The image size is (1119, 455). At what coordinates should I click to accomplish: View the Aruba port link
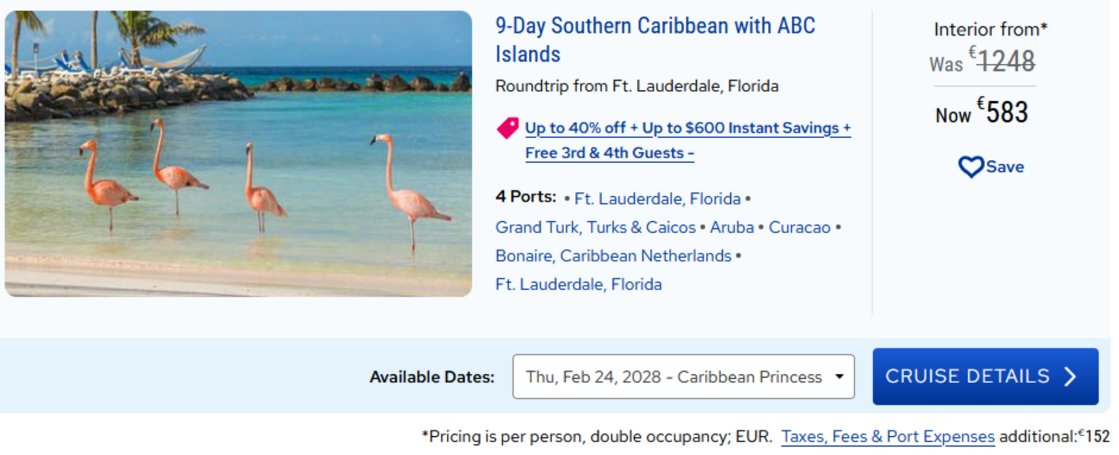[x=731, y=227]
